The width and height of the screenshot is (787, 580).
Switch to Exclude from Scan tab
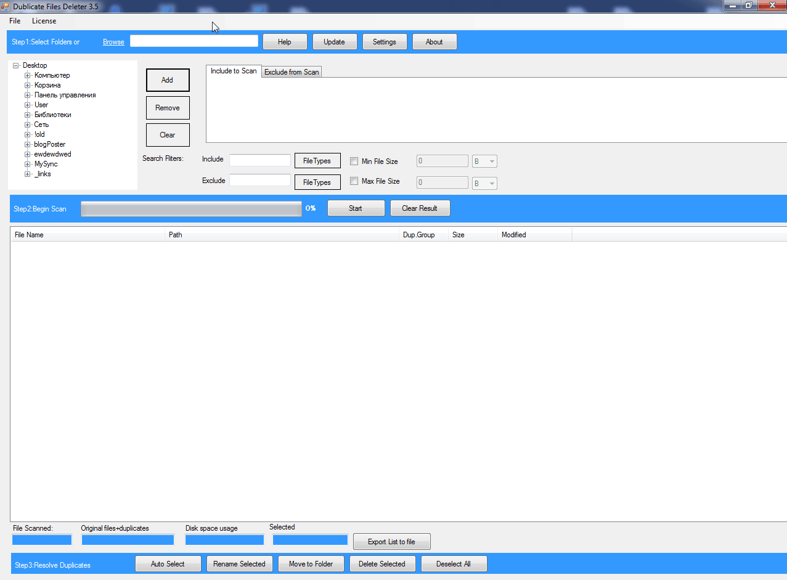click(x=292, y=72)
